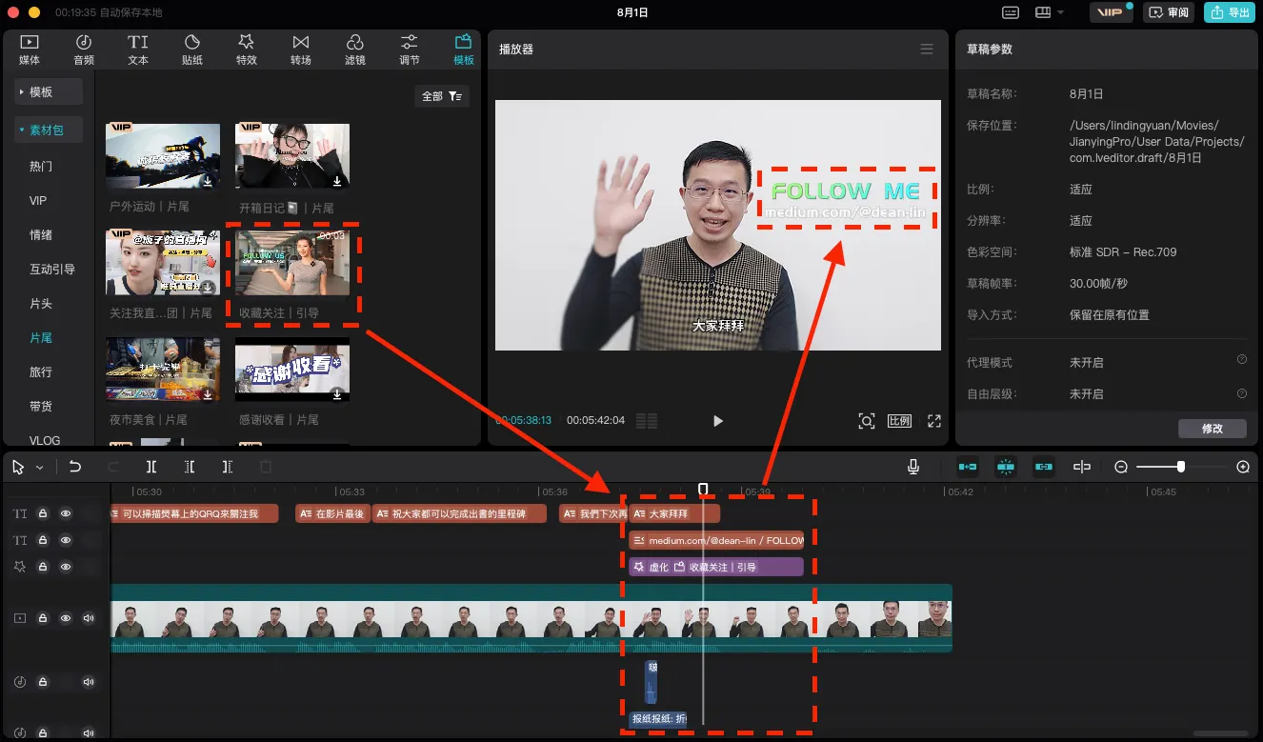Select the split clip tool
Viewport: 1263px width, 742px height.
click(x=151, y=467)
